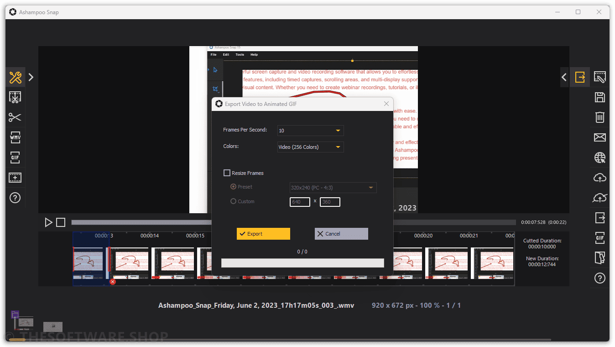615x347 pixels.
Task: Collapse the right toolbar arrow
Action: pos(564,77)
